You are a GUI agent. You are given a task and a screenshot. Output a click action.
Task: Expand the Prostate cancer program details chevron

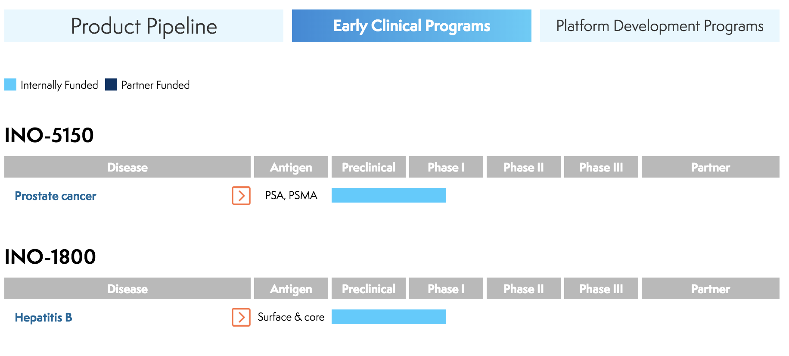tap(241, 196)
